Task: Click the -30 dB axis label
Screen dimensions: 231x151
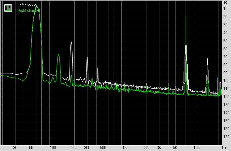Action: coord(225,25)
